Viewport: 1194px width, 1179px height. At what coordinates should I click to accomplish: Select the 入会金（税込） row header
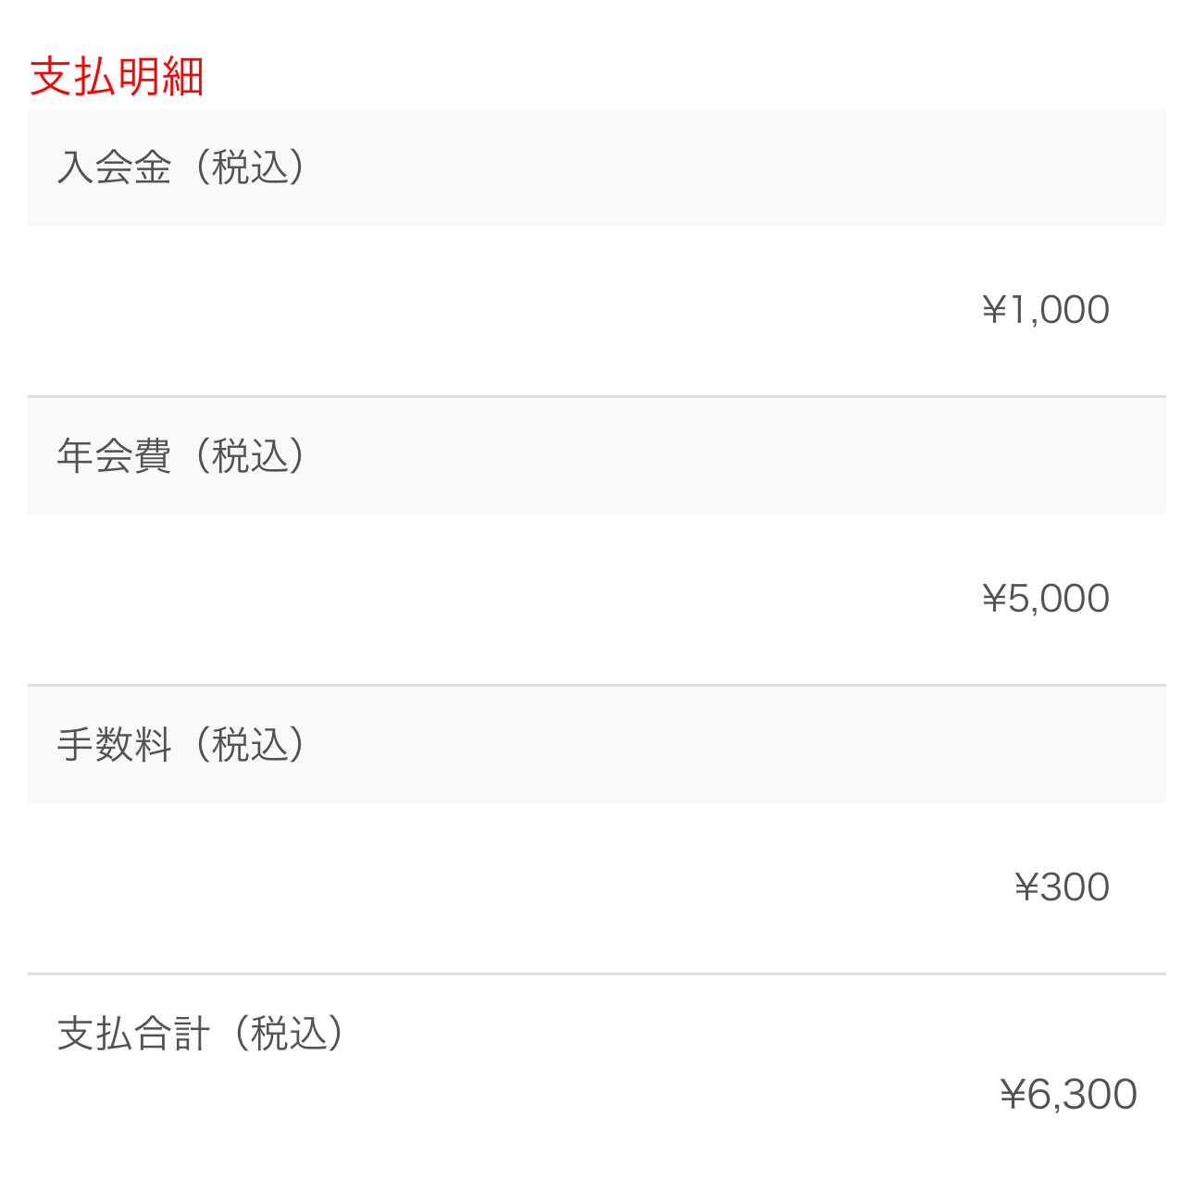click(x=597, y=168)
